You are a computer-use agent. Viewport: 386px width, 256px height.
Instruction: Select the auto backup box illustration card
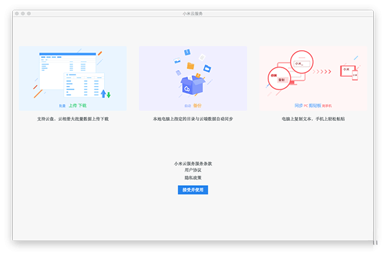click(x=193, y=78)
